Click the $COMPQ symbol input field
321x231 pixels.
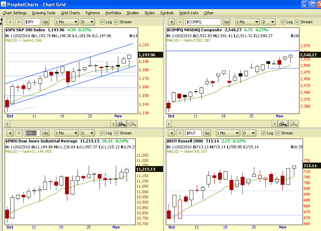point(203,22)
